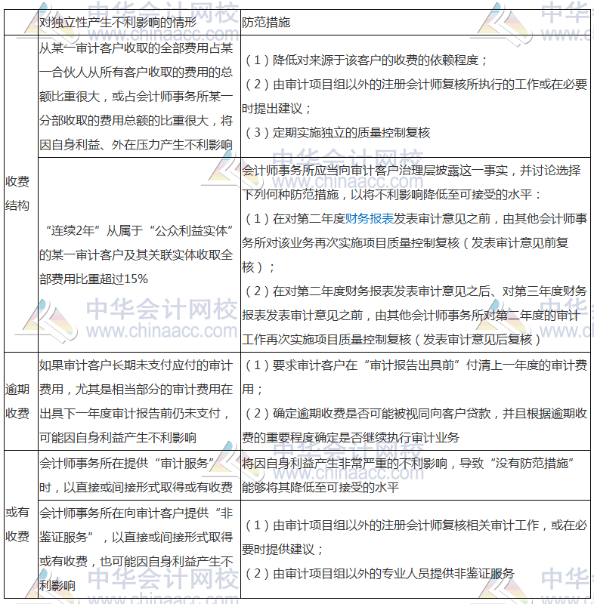Click text 工作再次实施项目质量控制复核（发表审计意见后复核）
The height and width of the screenshot is (604, 594).
[x=391, y=339]
